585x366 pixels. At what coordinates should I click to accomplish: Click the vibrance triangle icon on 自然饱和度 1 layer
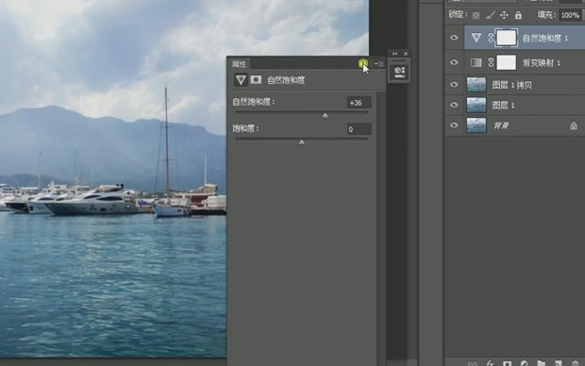[x=476, y=38]
